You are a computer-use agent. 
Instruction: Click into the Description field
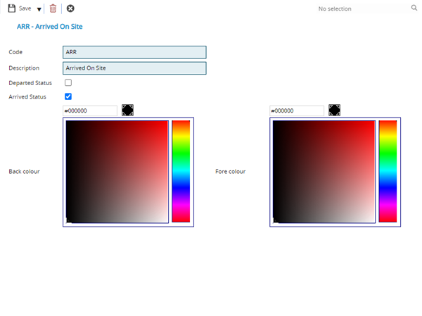134,68
